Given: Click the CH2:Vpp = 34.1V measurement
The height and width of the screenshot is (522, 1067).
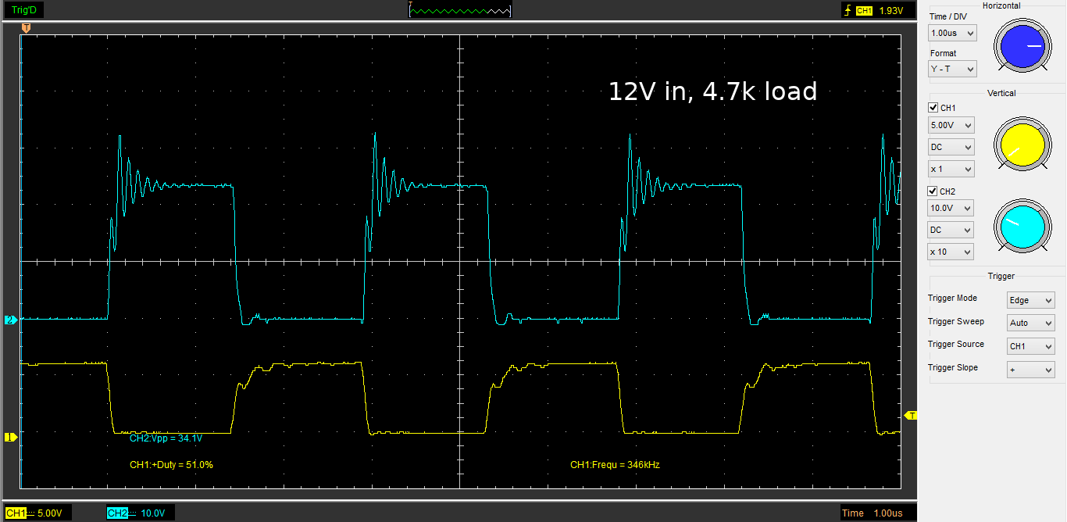Looking at the screenshot, I should click(x=166, y=439).
